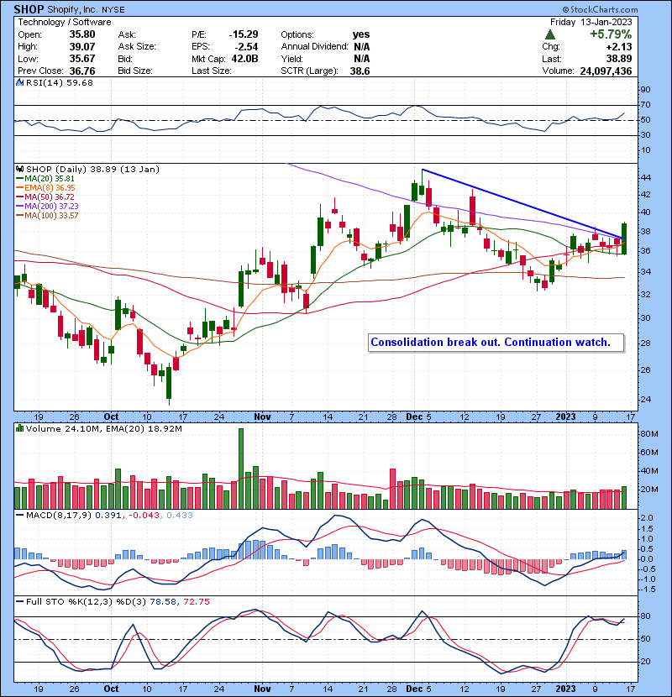Click the 80M label on the volume axis
Image resolution: width=672 pixels, height=697 pixels.
click(x=648, y=434)
